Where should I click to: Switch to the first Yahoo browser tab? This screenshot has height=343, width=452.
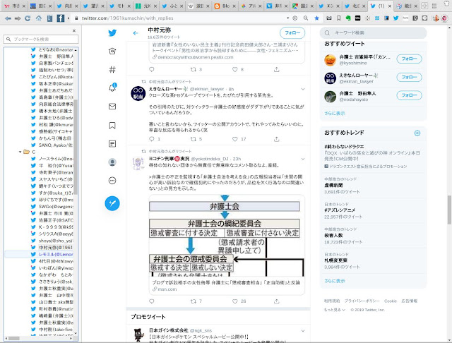coord(13,6)
